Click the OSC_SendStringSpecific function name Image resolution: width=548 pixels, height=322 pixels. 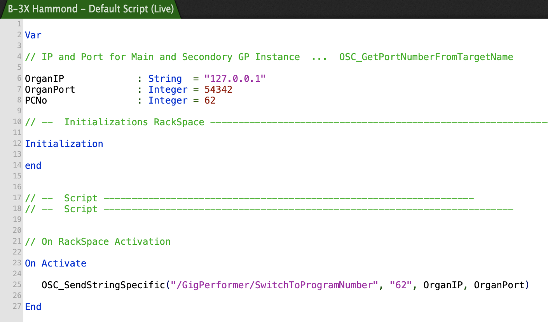(103, 285)
